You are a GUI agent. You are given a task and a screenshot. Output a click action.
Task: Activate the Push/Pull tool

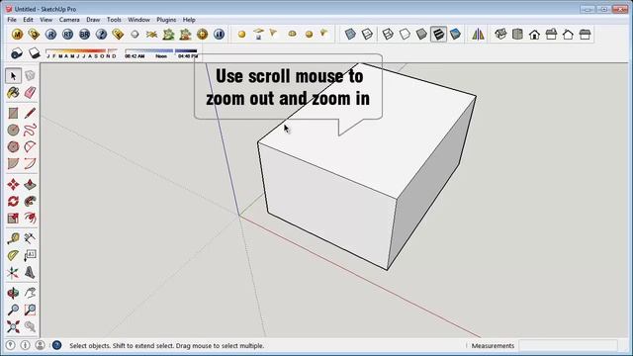[30, 185]
